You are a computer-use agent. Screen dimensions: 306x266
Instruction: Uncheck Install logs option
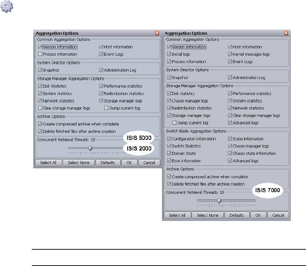tap(169, 54)
